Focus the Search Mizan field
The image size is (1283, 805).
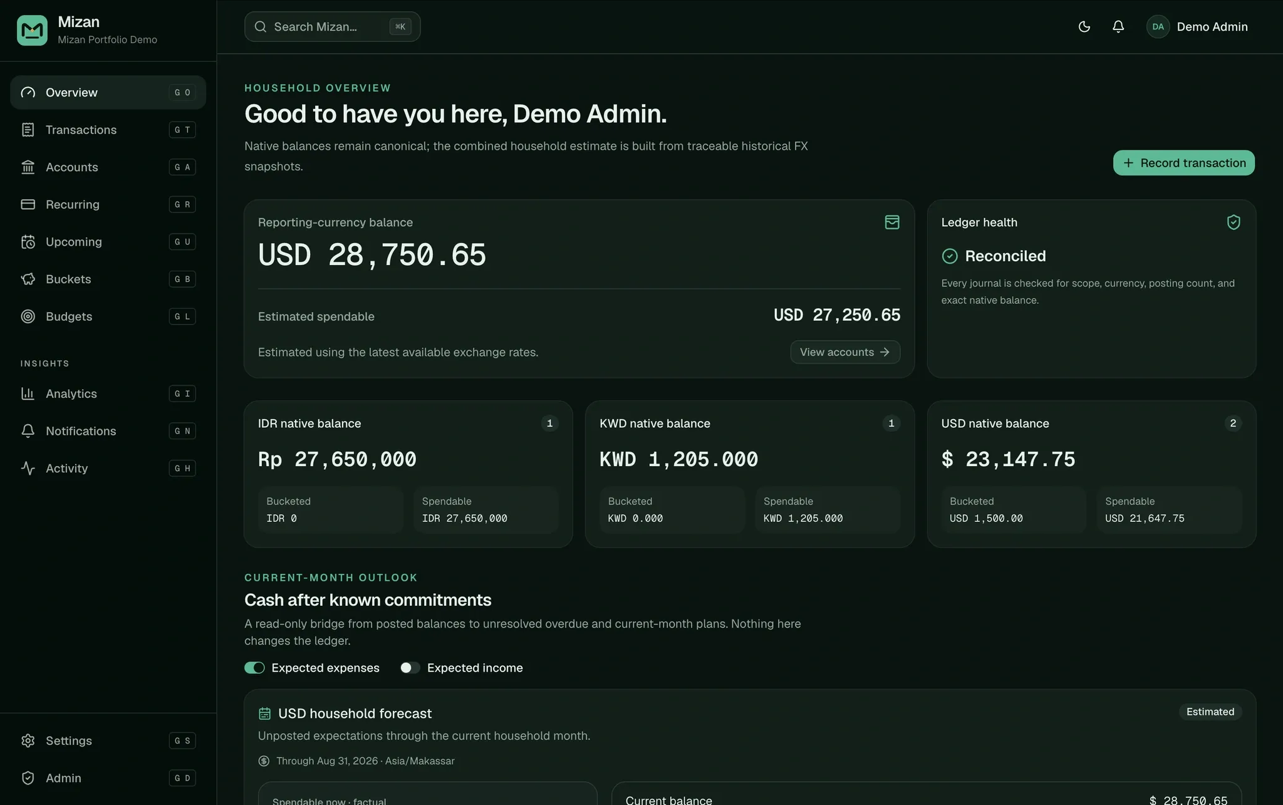coord(332,27)
